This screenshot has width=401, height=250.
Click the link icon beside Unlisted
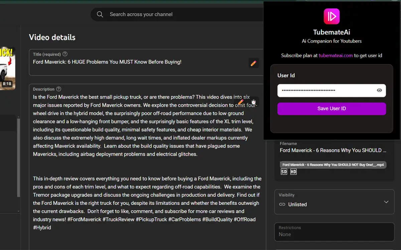point(282,204)
